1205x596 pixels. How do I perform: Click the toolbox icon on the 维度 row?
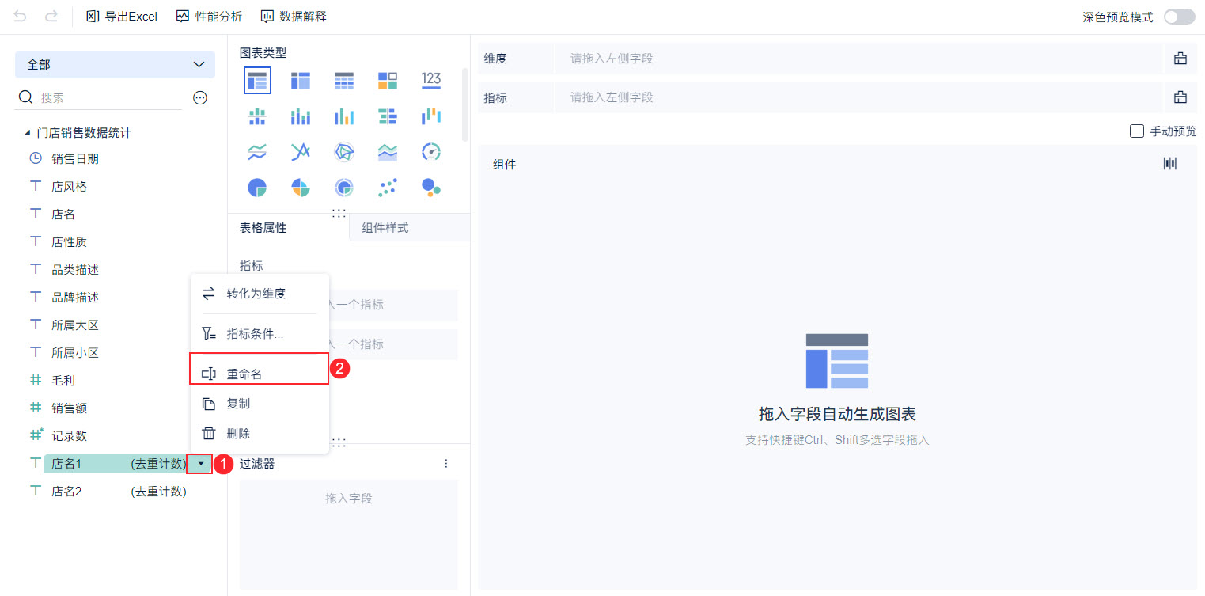1180,59
